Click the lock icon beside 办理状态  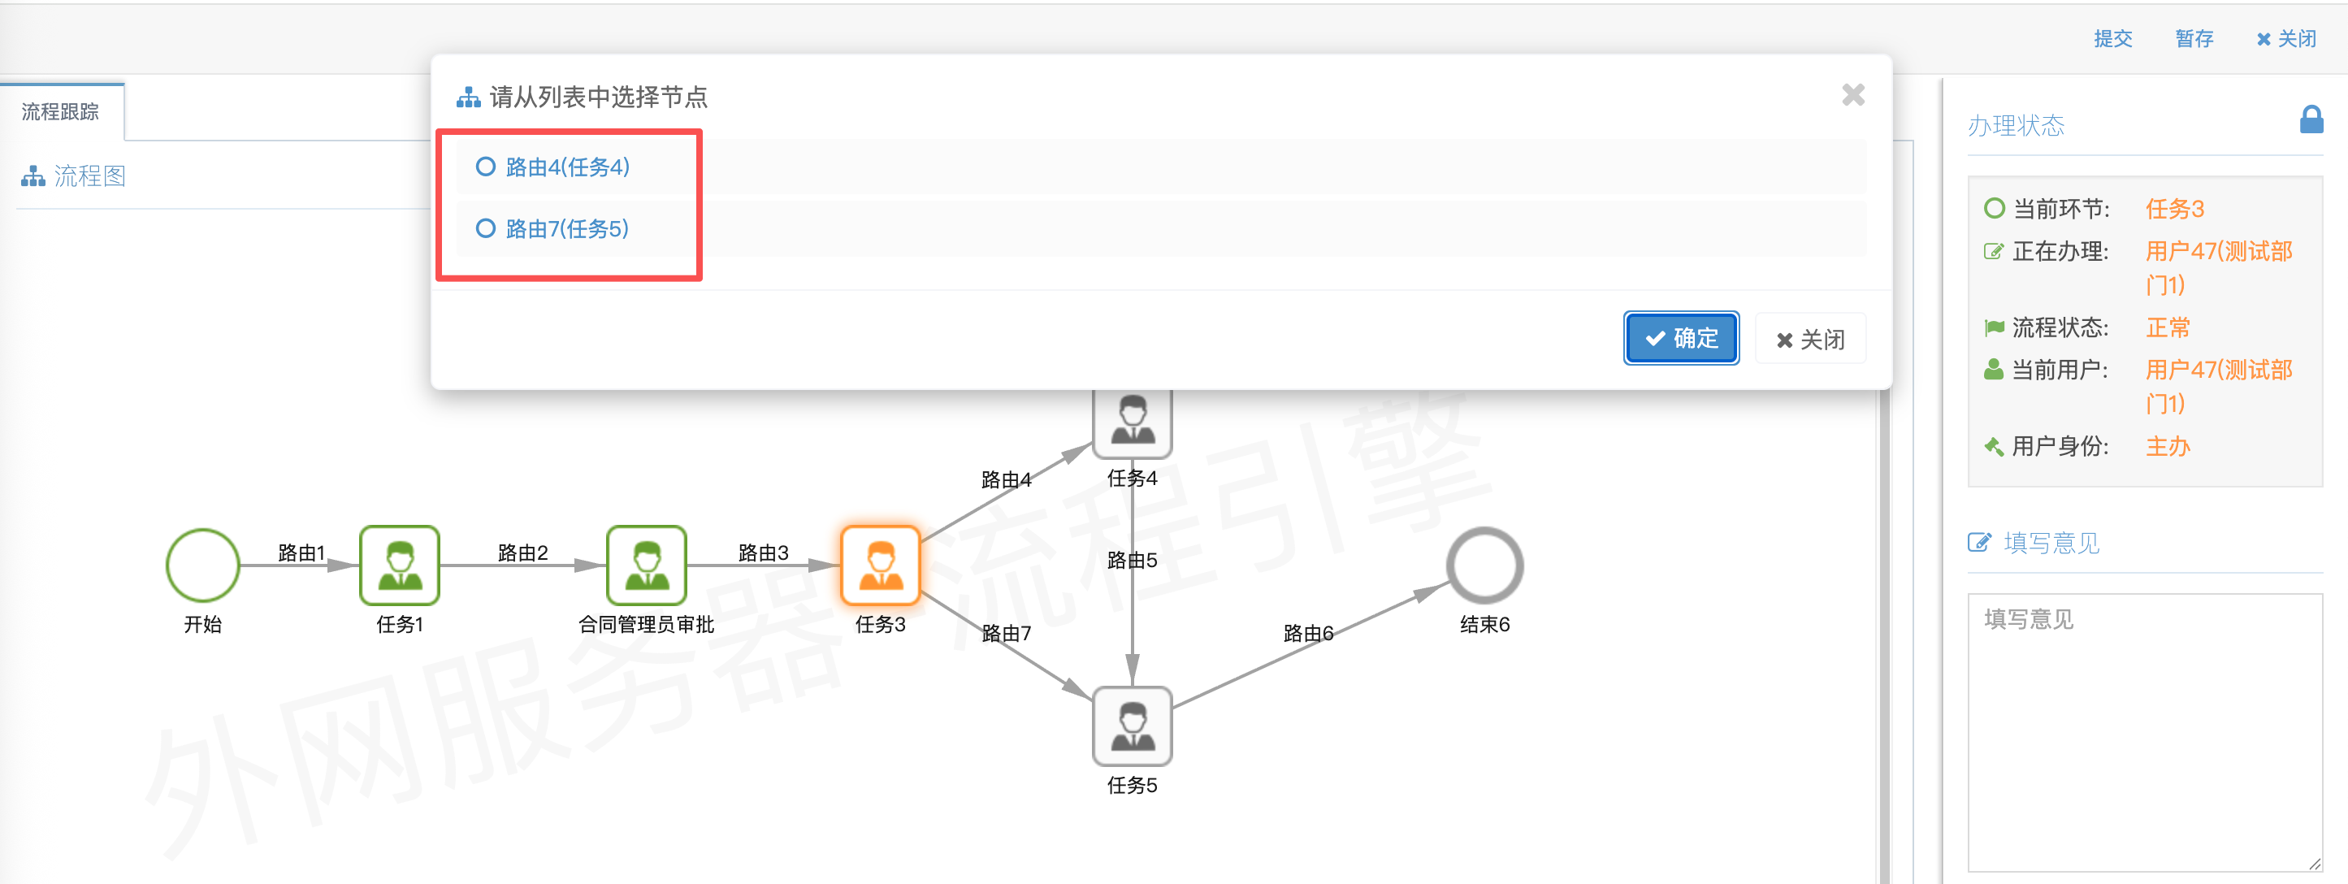[2311, 119]
